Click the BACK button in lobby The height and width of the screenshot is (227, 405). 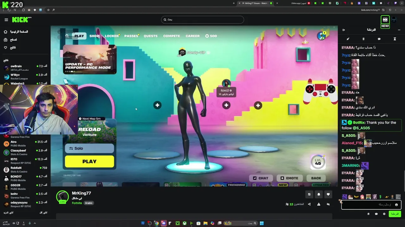coord(316,178)
